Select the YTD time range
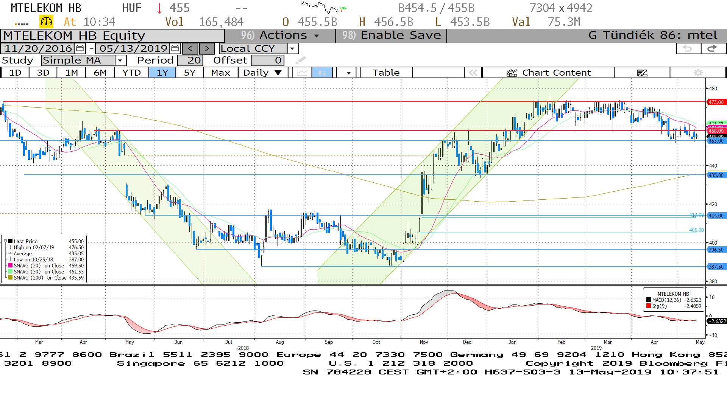Image resolution: width=727 pixels, height=393 pixels. tap(131, 73)
